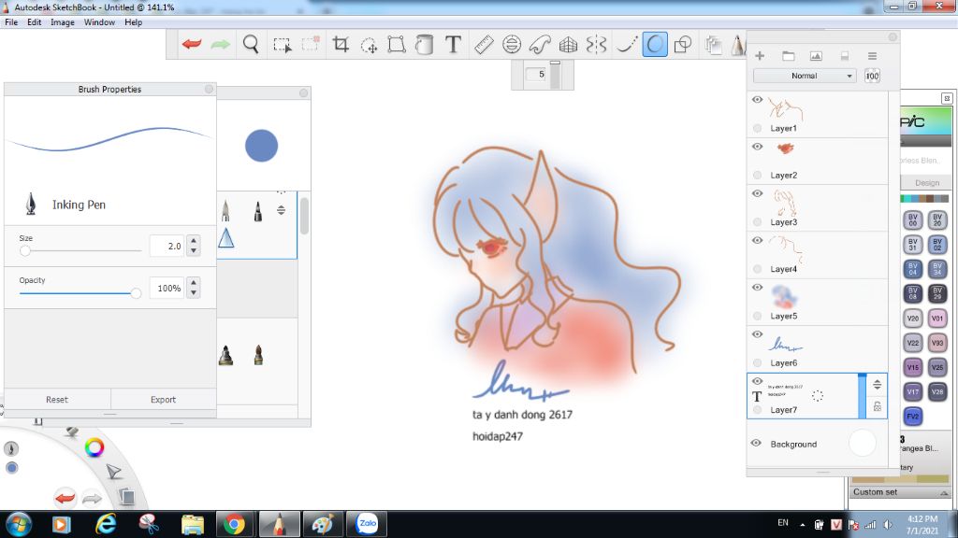Viewport: 958px width, 538px height.
Task: Select the triangular blue brush in the palette
Action: click(x=226, y=238)
